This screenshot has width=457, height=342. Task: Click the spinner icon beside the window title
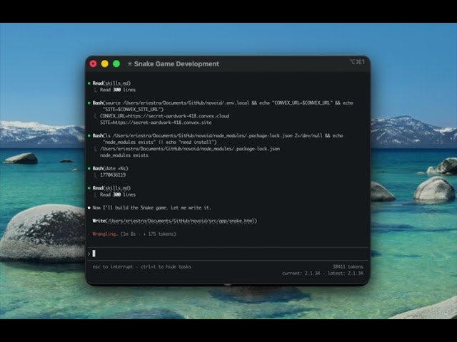click(130, 64)
